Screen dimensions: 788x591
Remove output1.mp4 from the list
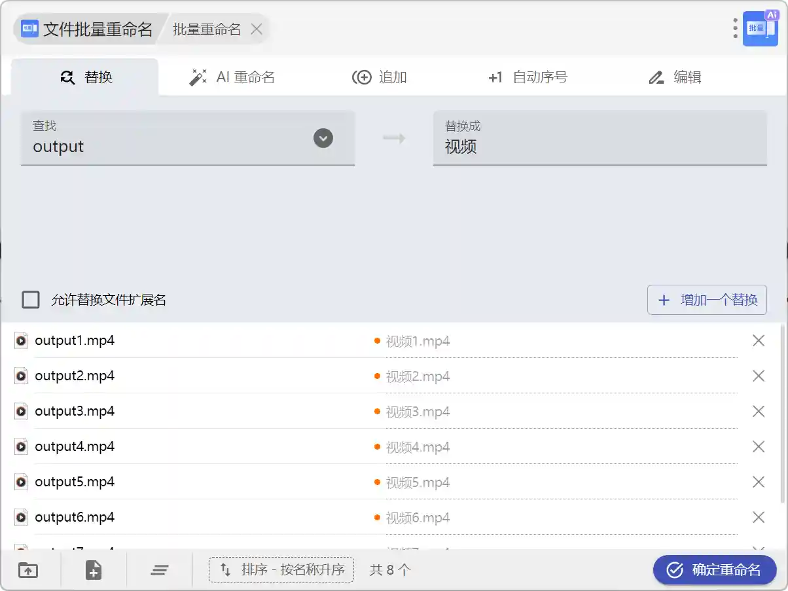(x=759, y=340)
